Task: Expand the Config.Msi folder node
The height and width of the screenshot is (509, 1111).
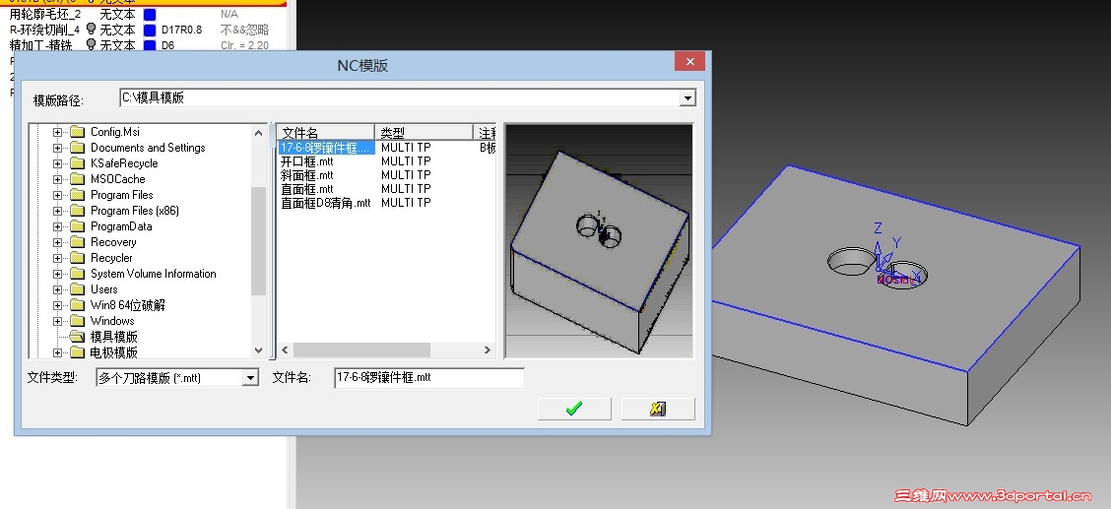Action: 57,132
